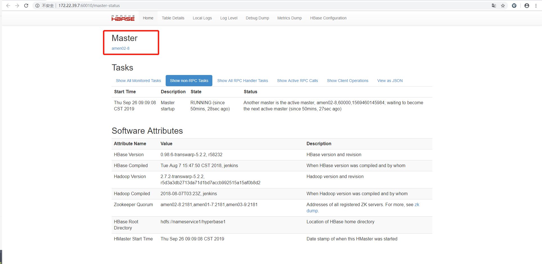Reload the page with refresh icon
542x264 pixels.
pyautogui.click(x=26, y=6)
